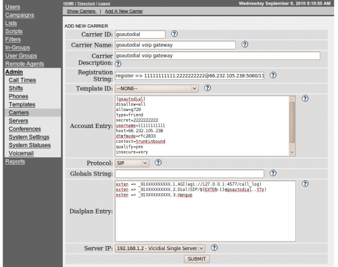Open help icon for Protocol
This screenshot has width=338, height=267.
click(158, 162)
